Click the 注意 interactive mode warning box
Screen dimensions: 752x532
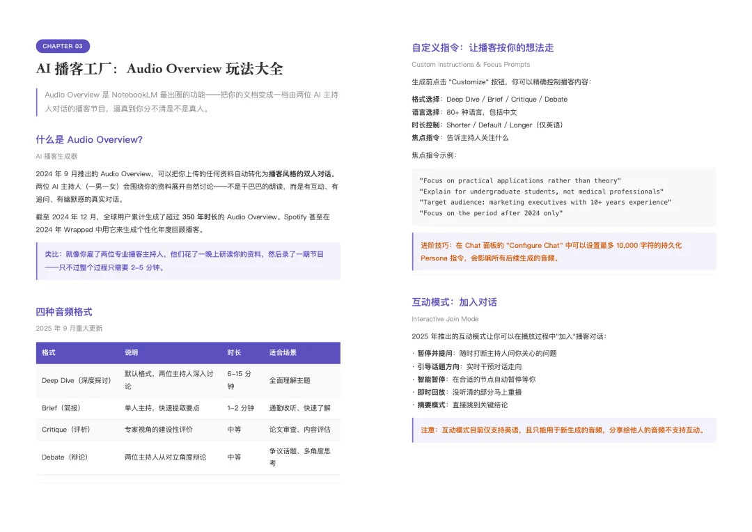(564, 430)
